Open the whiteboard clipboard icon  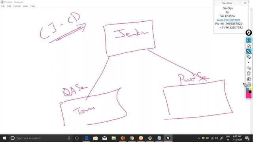click(249, 84)
